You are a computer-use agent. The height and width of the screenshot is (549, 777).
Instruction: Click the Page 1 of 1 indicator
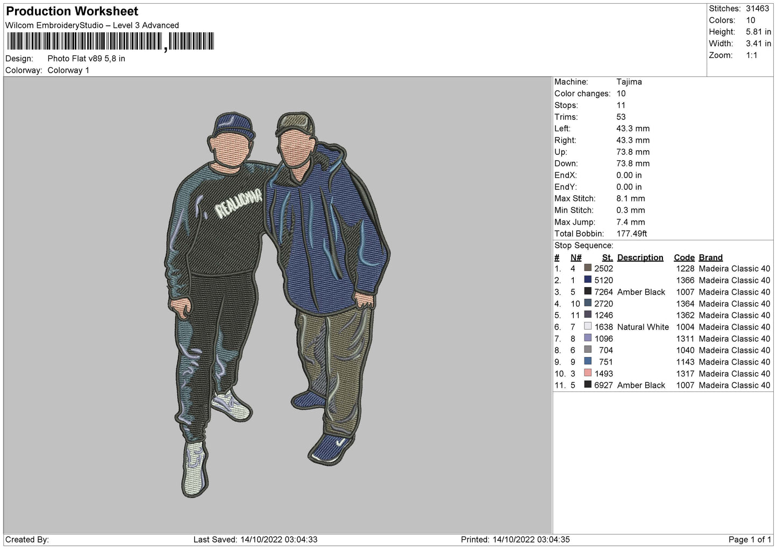point(750,539)
